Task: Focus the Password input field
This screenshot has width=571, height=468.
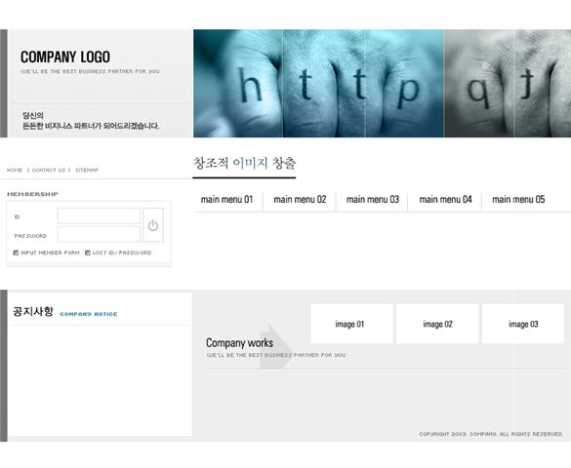Action: (99, 235)
